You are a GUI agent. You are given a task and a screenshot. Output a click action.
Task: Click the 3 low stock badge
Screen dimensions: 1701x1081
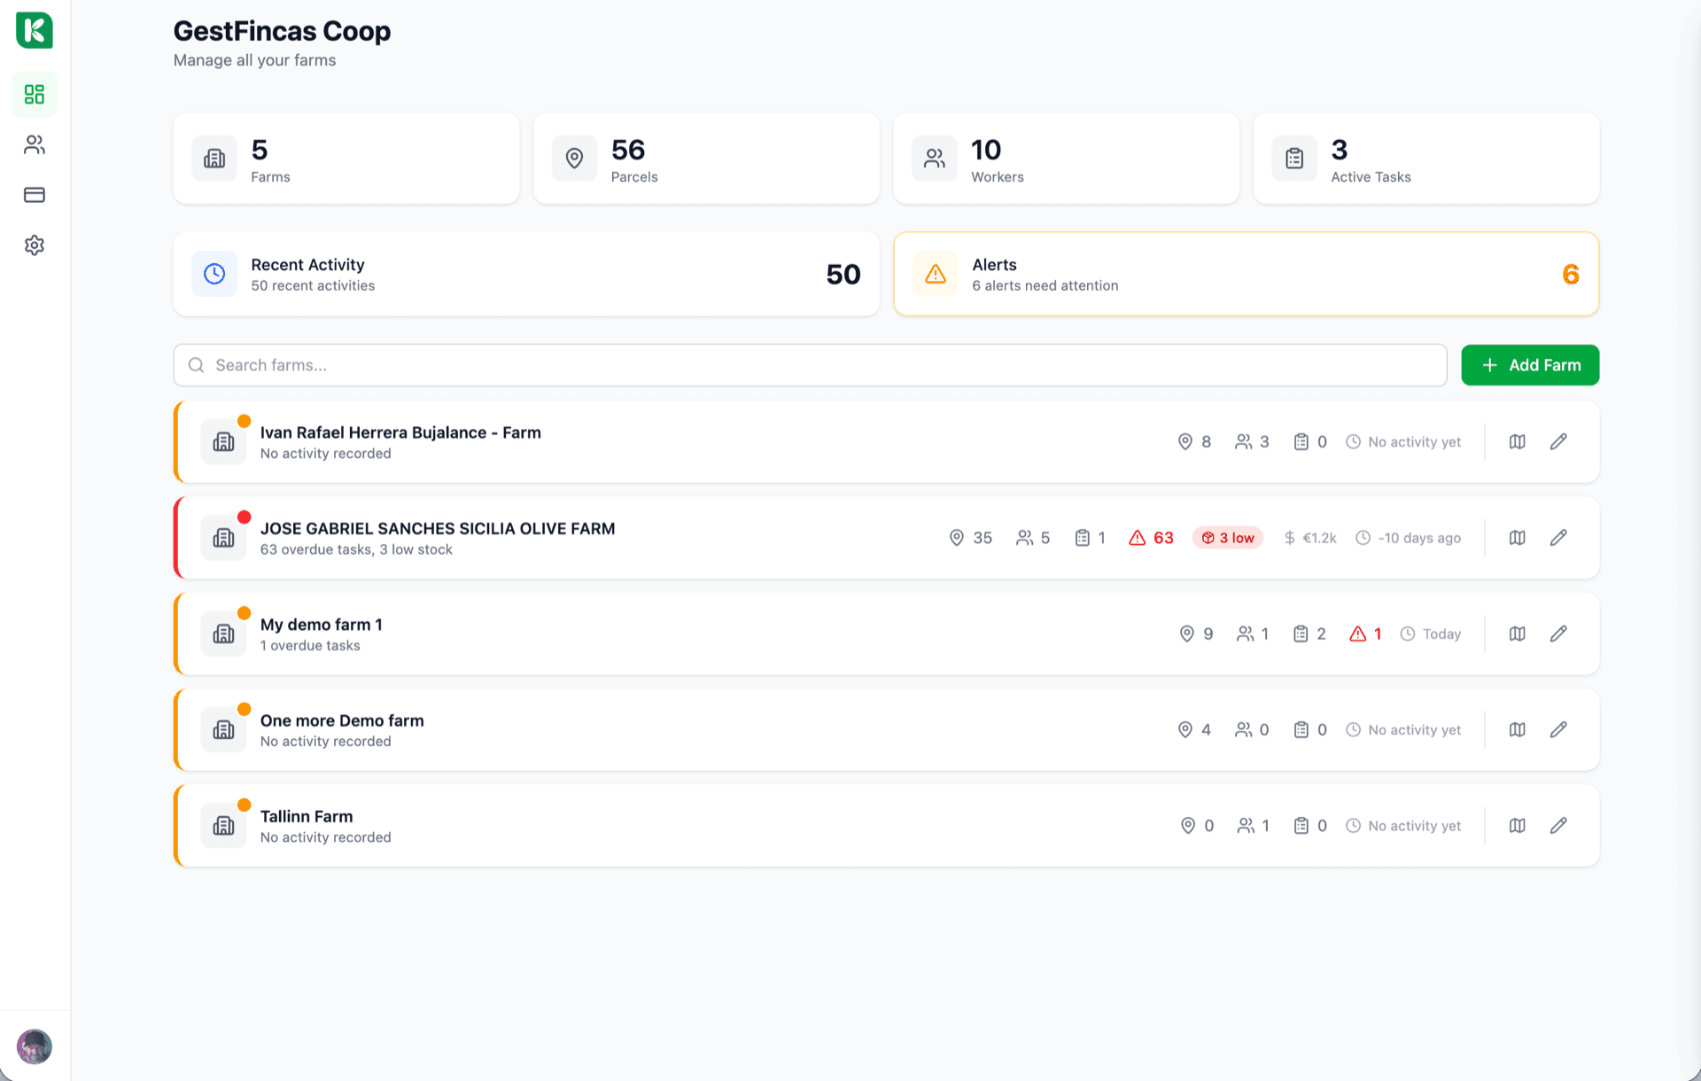tap(1227, 538)
